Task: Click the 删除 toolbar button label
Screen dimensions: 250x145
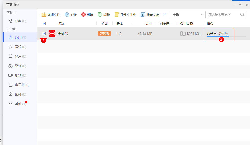Action: (x=90, y=15)
